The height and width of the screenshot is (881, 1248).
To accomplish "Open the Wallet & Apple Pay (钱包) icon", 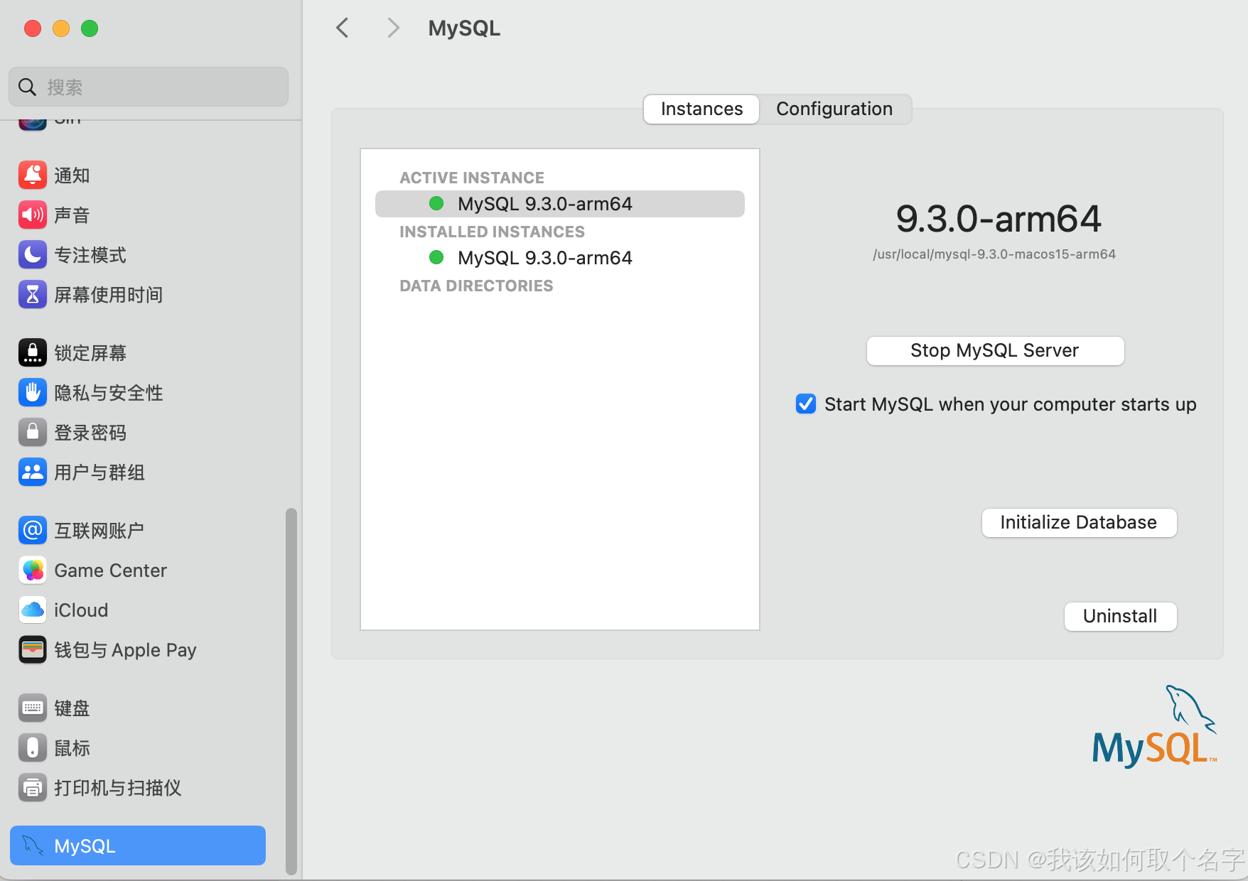I will tap(33, 649).
